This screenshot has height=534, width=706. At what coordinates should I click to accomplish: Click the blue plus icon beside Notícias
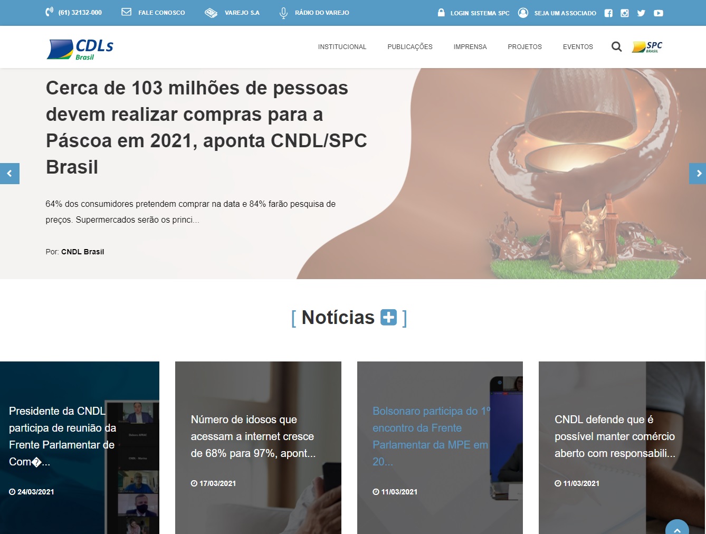pos(388,317)
